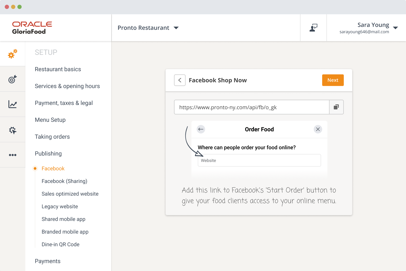Image resolution: width=406 pixels, height=271 pixels.
Task: Copy the ordering link using the copy icon
Action: [336, 107]
